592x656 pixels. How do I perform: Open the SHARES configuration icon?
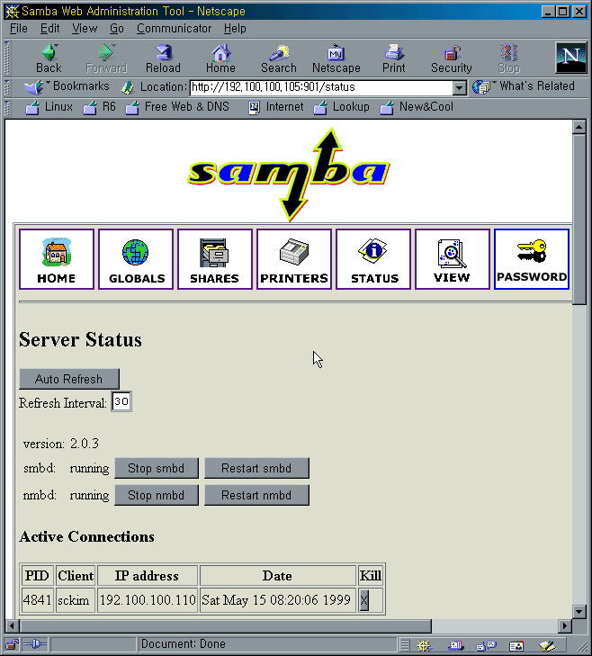pos(215,259)
